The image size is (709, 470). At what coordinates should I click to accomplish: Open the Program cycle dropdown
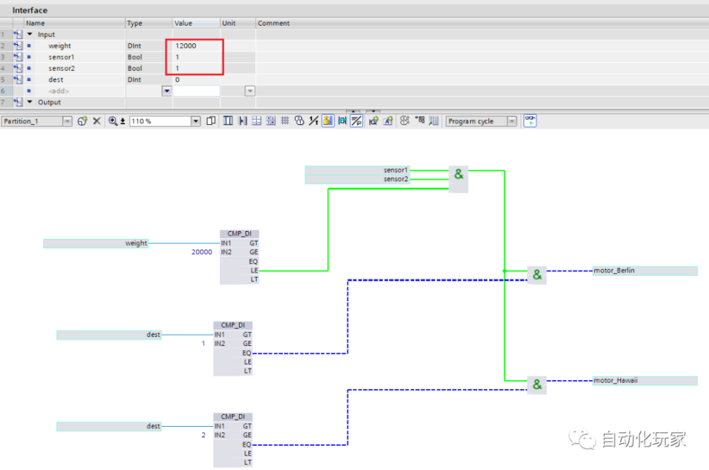(512, 121)
